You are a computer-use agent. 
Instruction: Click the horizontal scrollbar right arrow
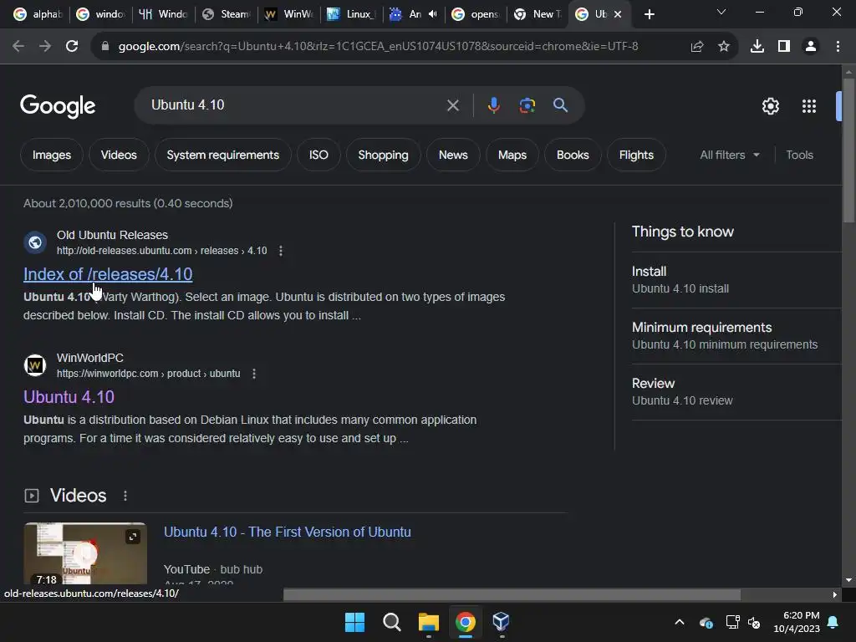point(835,594)
